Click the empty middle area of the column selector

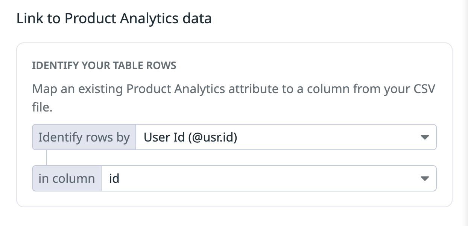[x=263, y=178]
